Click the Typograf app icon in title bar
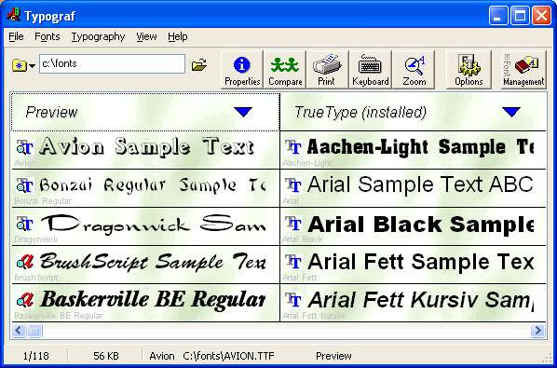557x368 pixels. coord(13,15)
